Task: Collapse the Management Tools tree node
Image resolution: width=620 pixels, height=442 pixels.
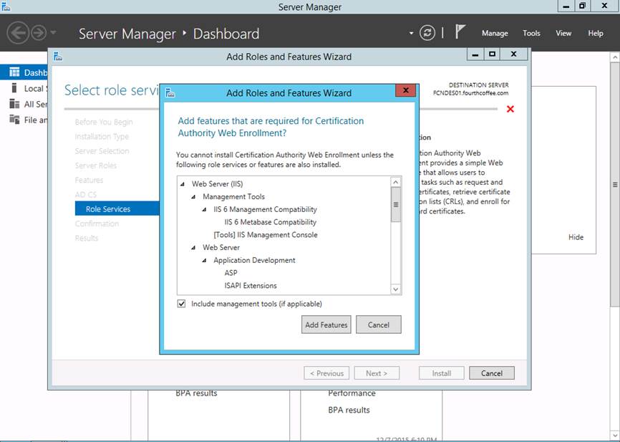Action: coord(194,197)
